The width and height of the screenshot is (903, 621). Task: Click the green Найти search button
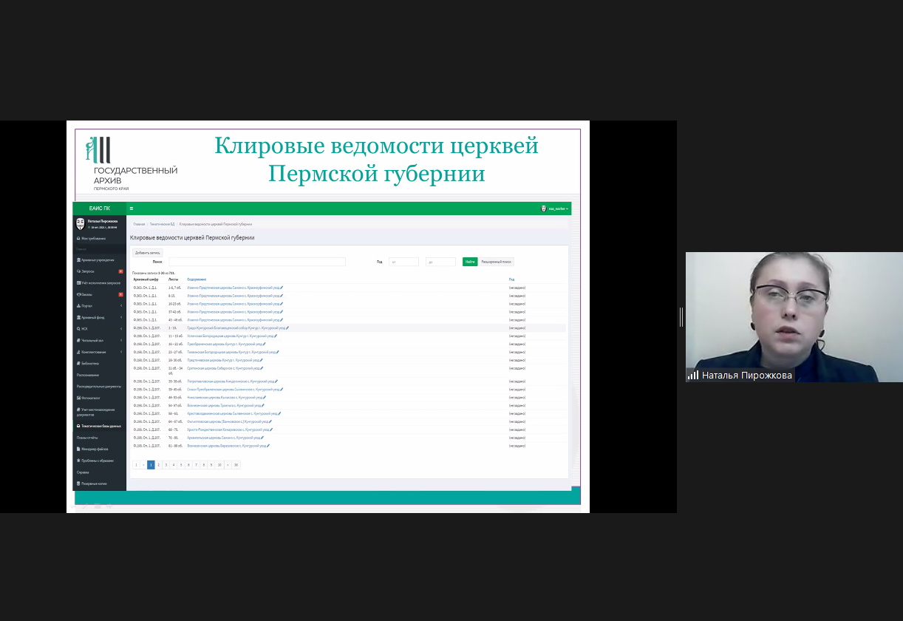(x=470, y=262)
